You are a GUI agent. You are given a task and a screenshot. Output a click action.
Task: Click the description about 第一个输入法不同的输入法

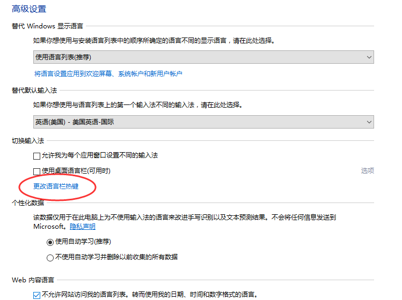[137, 105]
